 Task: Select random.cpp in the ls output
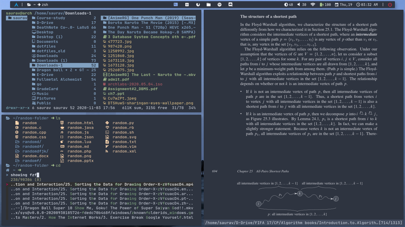click(34, 132)
